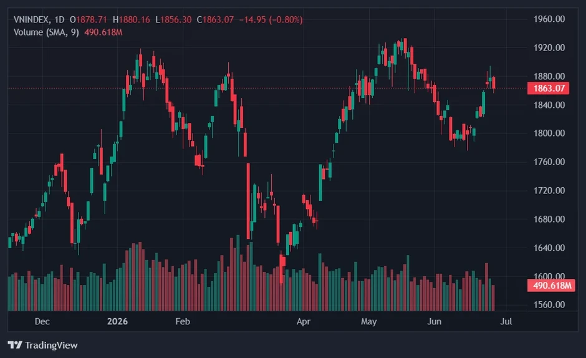Screen dimensions: 586x358
Task: Click the low value L1856.30
Action: point(173,19)
